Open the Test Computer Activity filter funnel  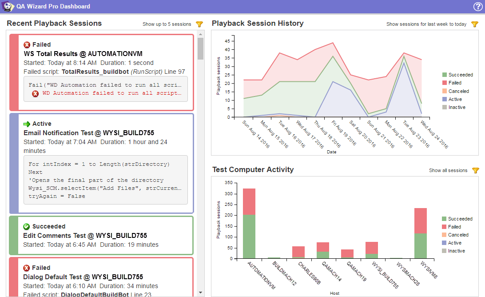coord(475,170)
